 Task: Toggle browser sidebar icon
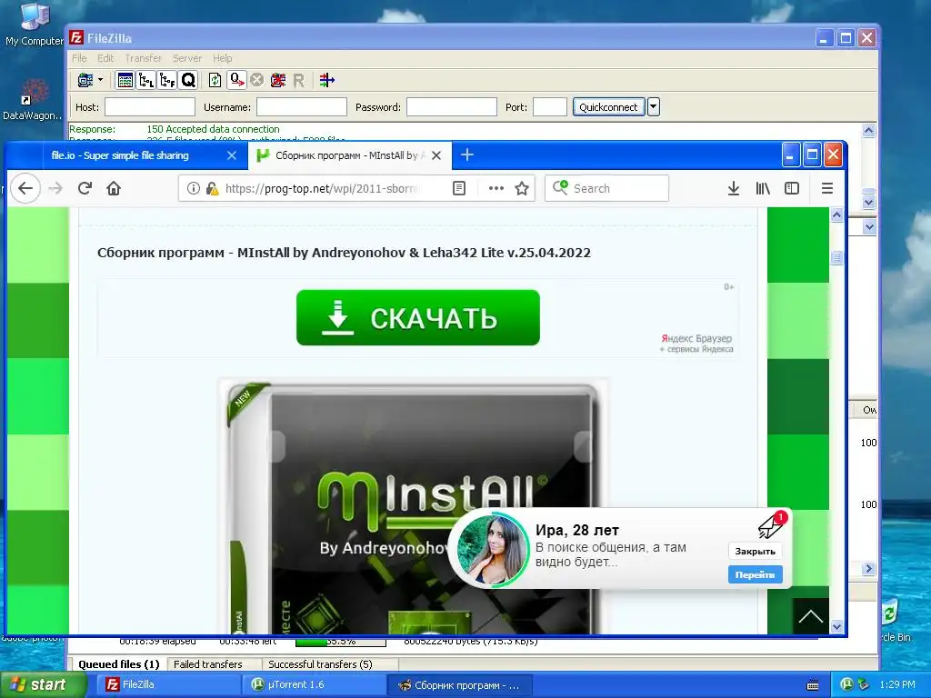tap(792, 188)
